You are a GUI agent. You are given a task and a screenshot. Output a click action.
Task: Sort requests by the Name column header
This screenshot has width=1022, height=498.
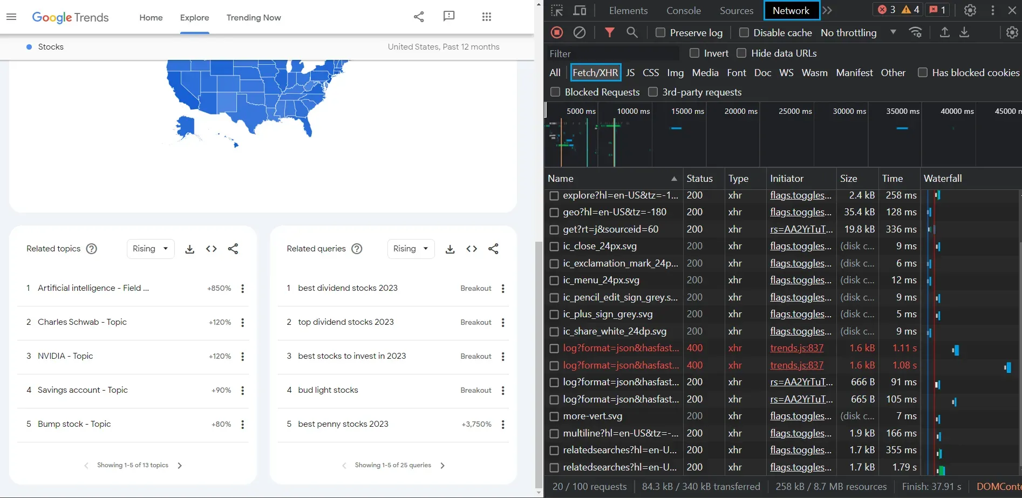[x=560, y=178]
